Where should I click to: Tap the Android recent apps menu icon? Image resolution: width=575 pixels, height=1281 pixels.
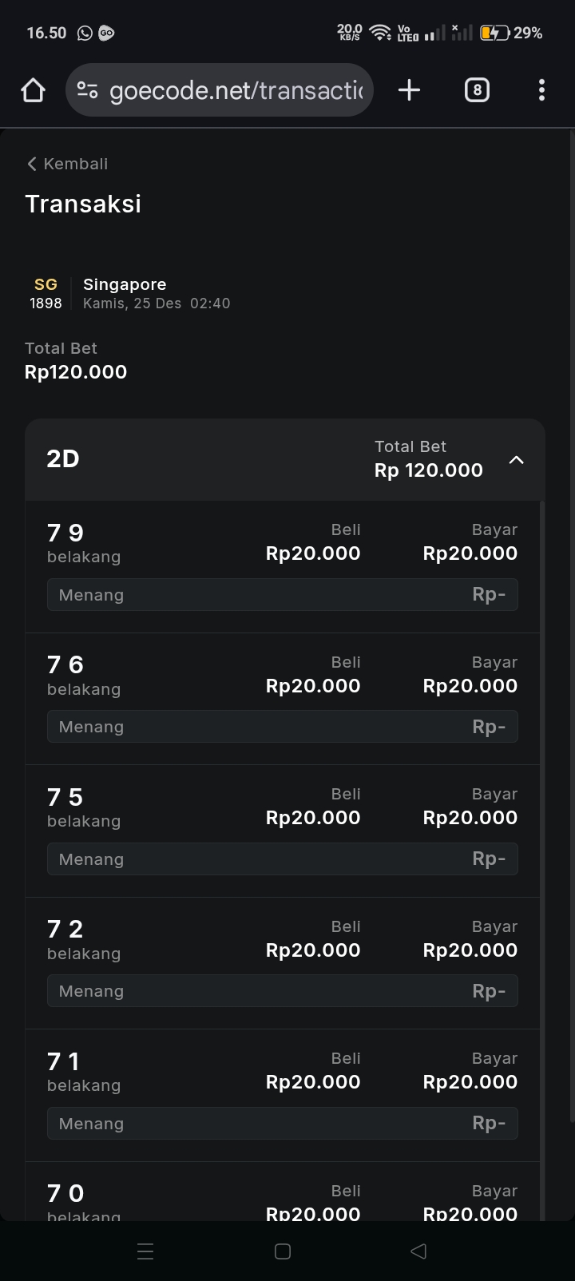point(145,1251)
